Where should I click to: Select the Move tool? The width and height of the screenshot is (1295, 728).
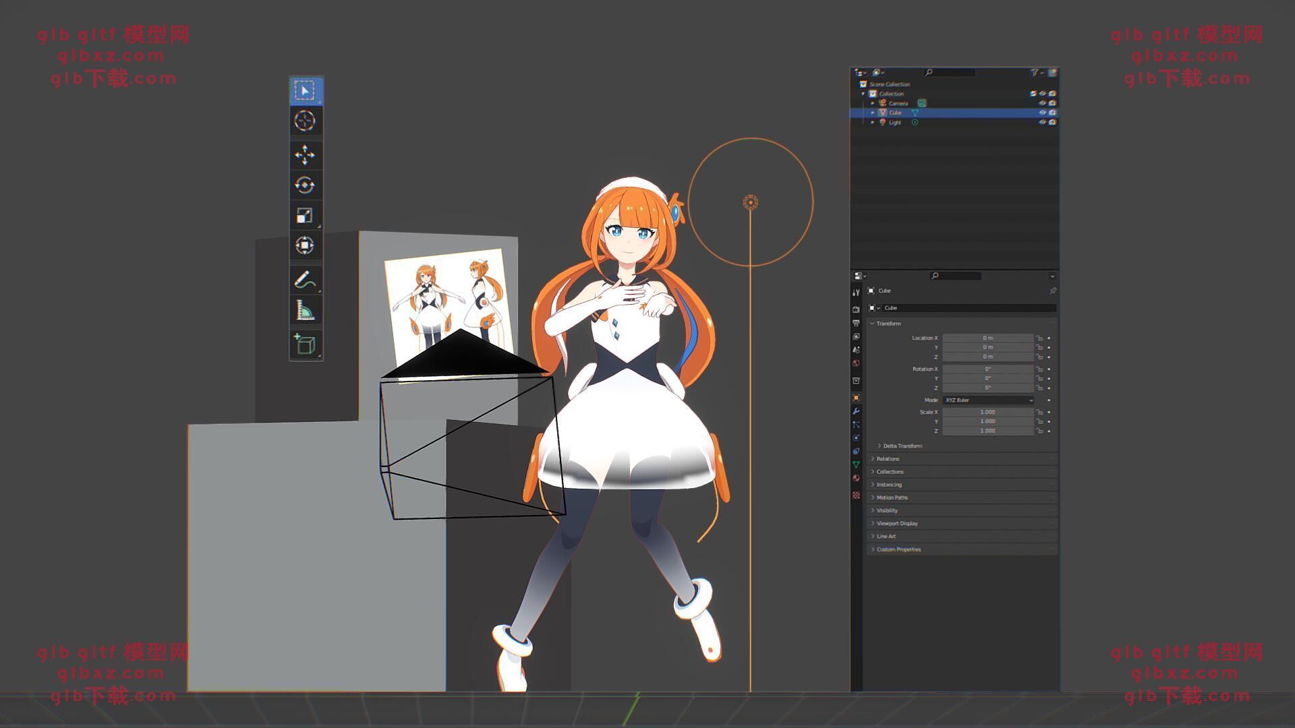point(305,155)
